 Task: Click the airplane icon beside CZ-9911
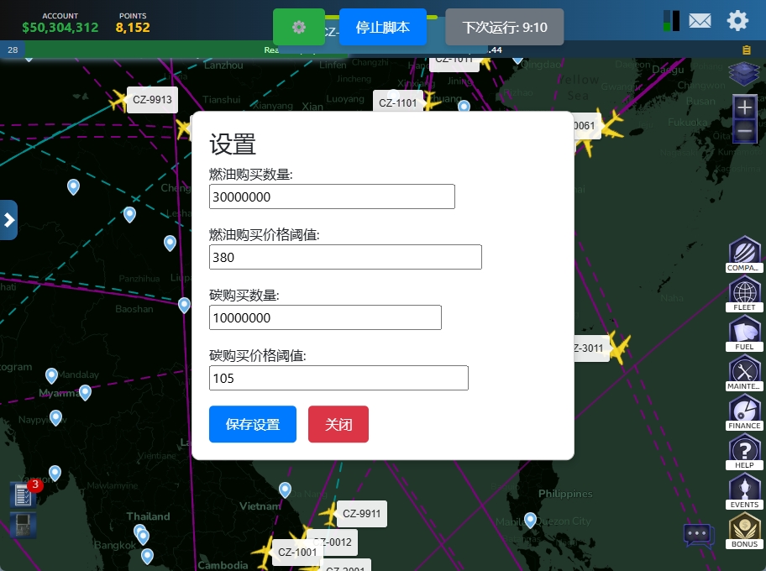point(328,514)
